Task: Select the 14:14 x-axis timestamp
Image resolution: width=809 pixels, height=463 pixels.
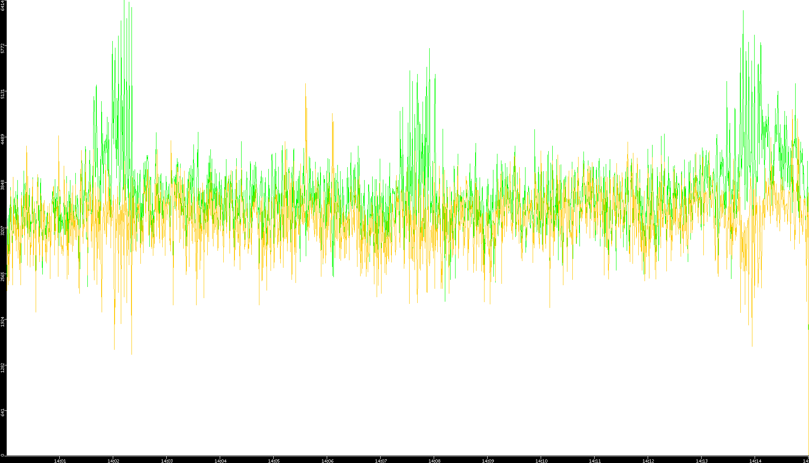Action: [x=755, y=461]
